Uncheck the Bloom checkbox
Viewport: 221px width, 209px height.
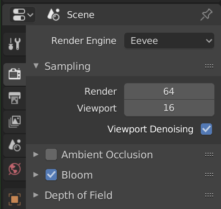(x=51, y=175)
